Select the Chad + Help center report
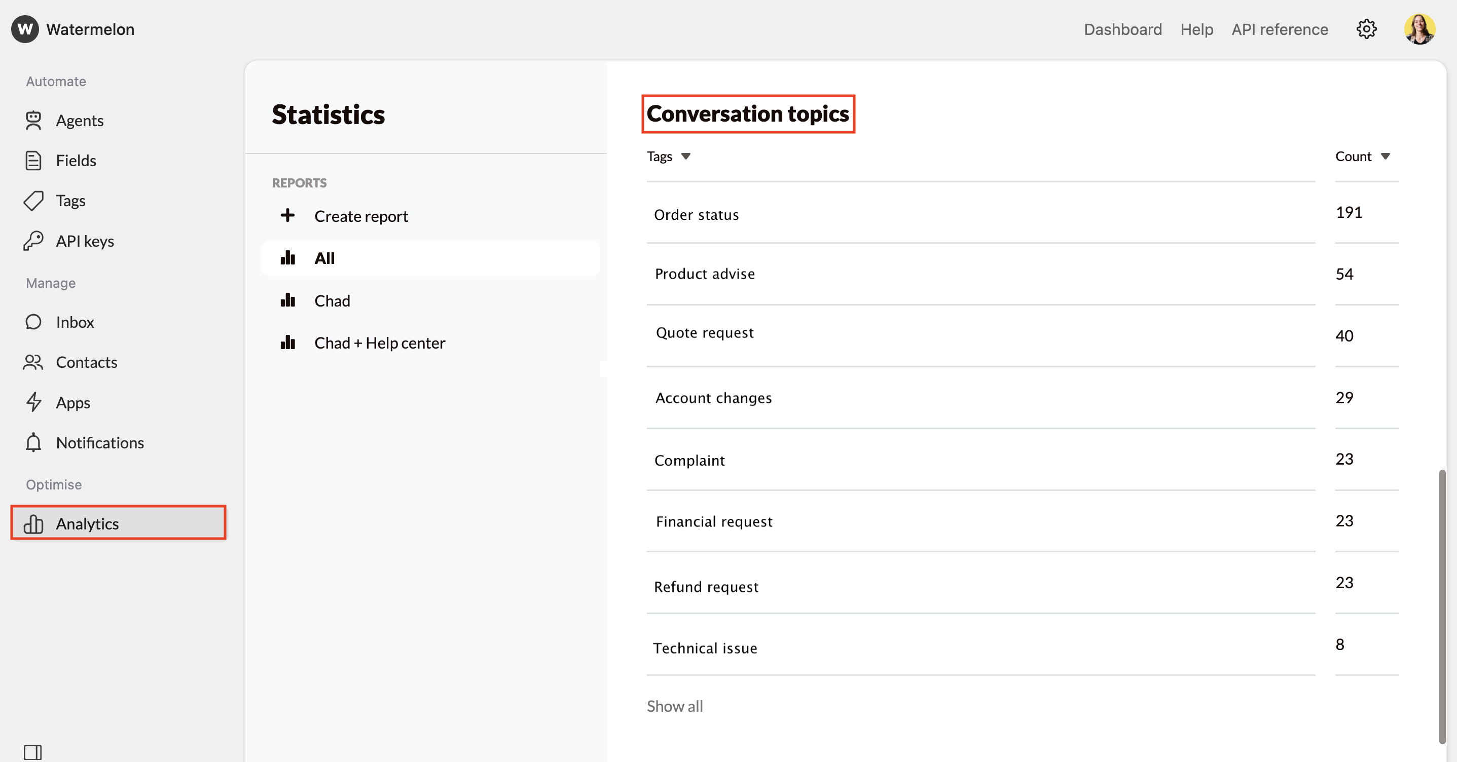Screen dimensions: 1457x762 tap(380, 343)
